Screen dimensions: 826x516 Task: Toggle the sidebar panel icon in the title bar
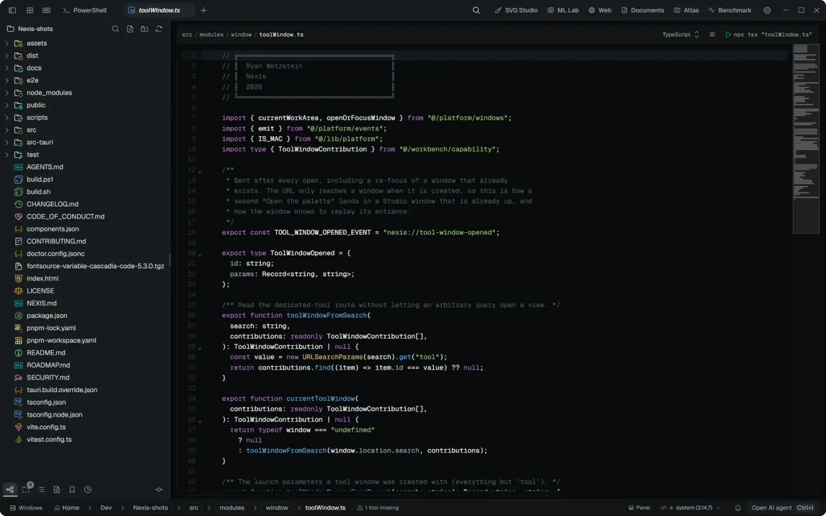coord(12,10)
